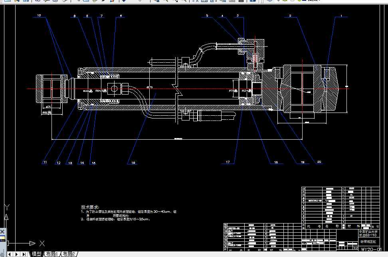This screenshot has width=388, height=257.
Task: Select the 1:2 scale cell
Action: coord(356,248)
